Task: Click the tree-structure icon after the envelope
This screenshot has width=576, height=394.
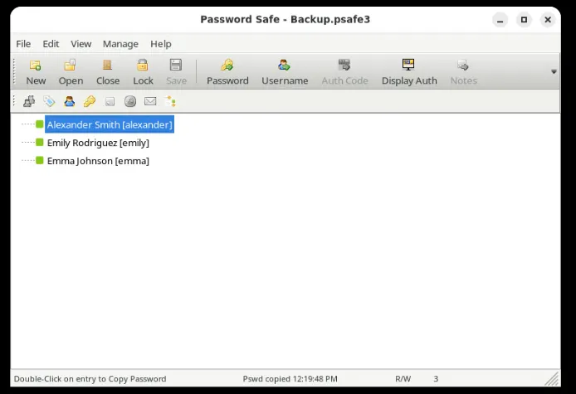Action: (x=170, y=101)
